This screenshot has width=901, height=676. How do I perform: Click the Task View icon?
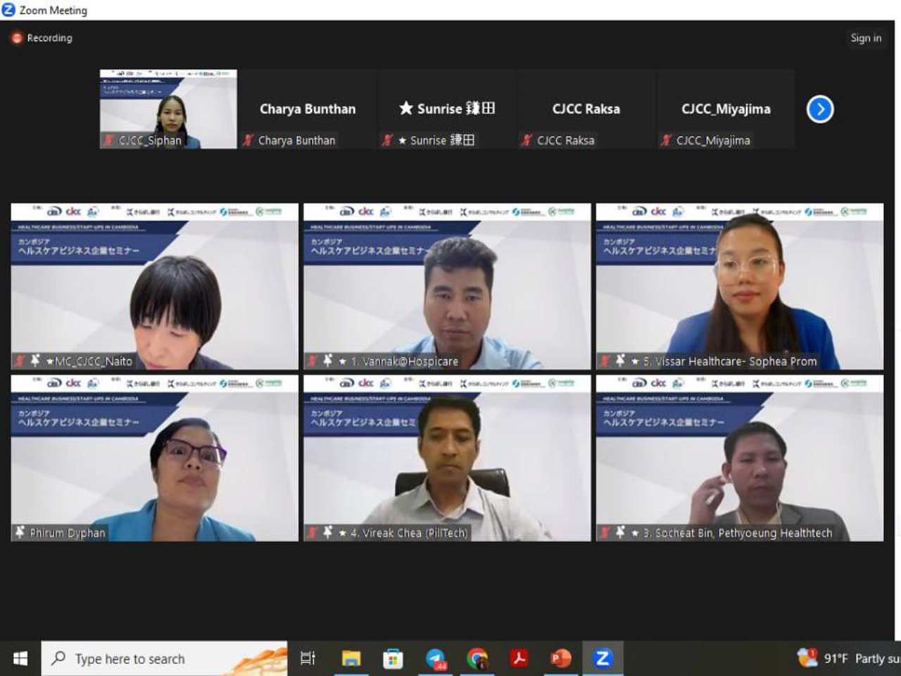[308, 658]
